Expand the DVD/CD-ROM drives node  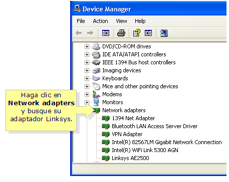pyautogui.click(x=87, y=46)
